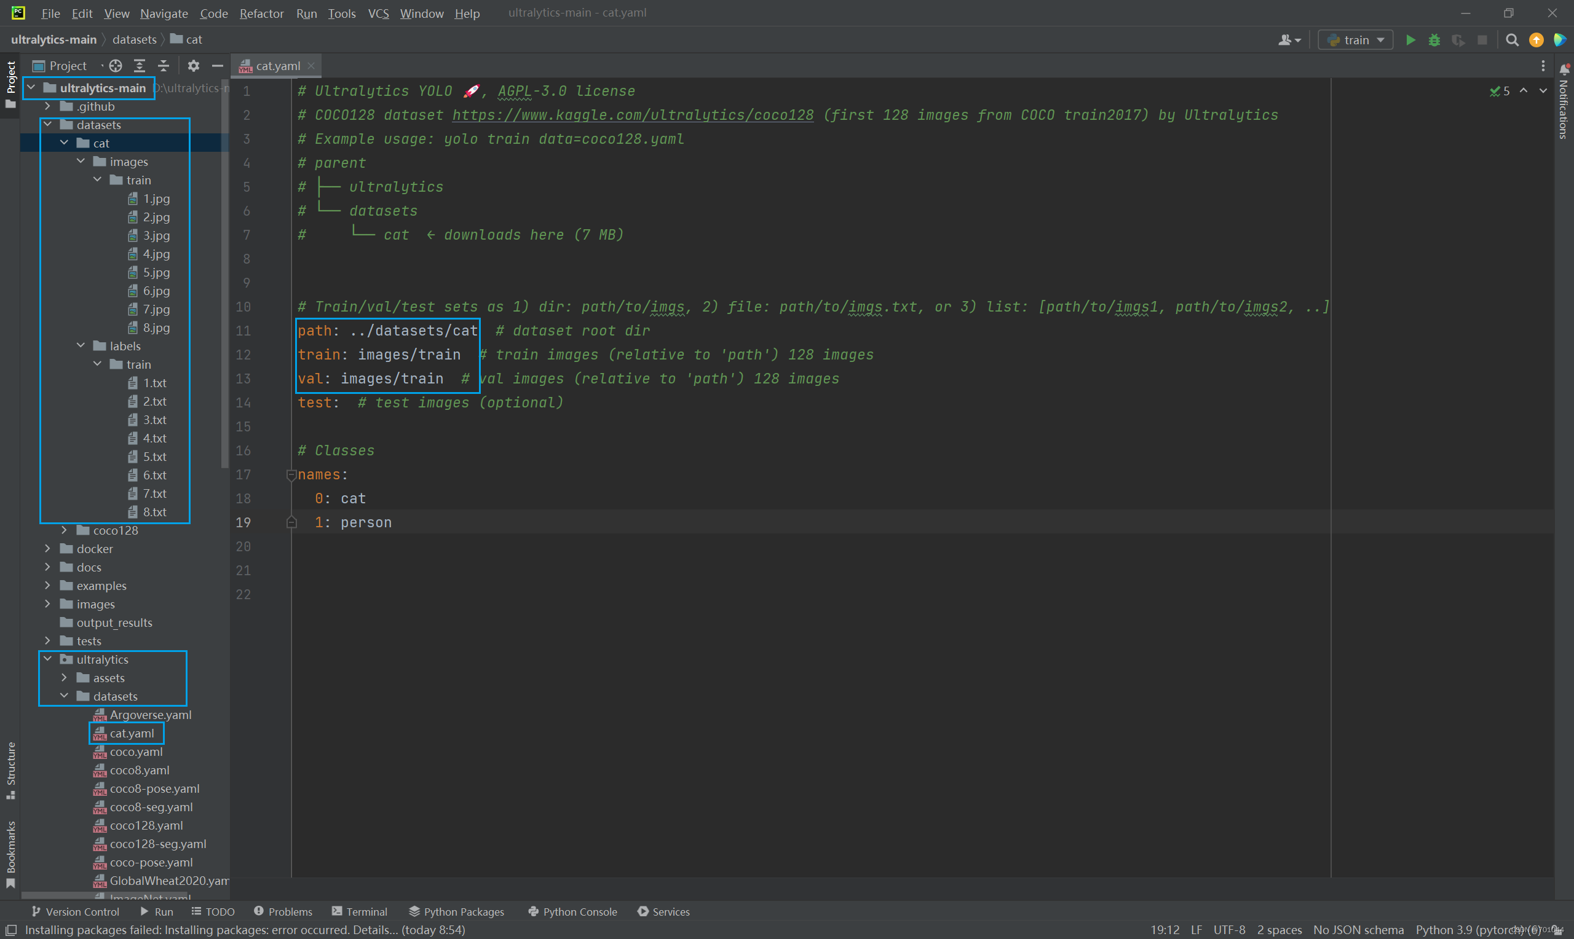Expand the coco128 folder

click(x=64, y=530)
